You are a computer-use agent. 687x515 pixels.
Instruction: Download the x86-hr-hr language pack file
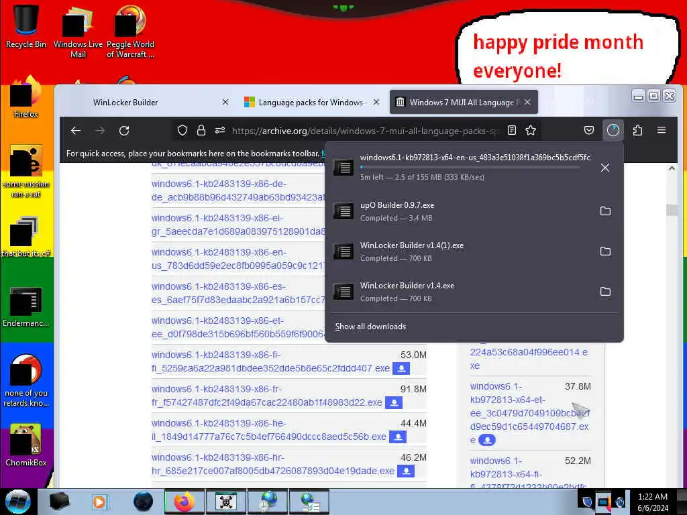point(406,471)
